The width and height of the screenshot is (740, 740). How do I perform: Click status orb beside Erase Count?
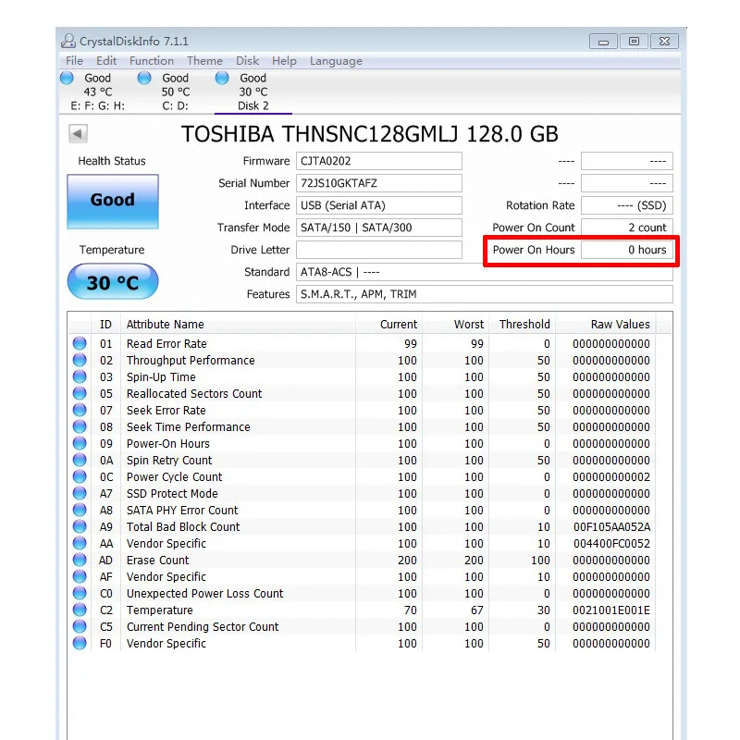pyautogui.click(x=80, y=561)
